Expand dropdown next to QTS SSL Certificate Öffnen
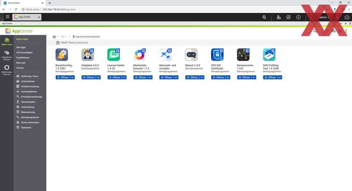 (228, 77)
